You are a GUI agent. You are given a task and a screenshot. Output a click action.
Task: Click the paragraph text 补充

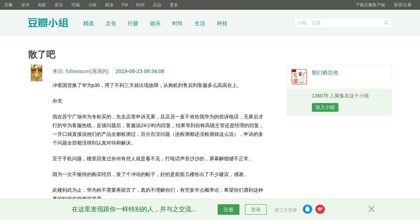coord(57,101)
